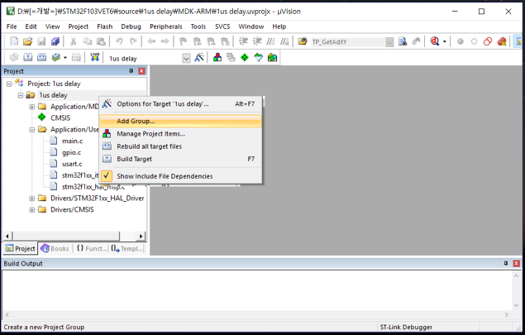Screen dimensions: 525x335
Task: Click the Manage Run-Time Environment green diamond icon
Action: [245, 58]
